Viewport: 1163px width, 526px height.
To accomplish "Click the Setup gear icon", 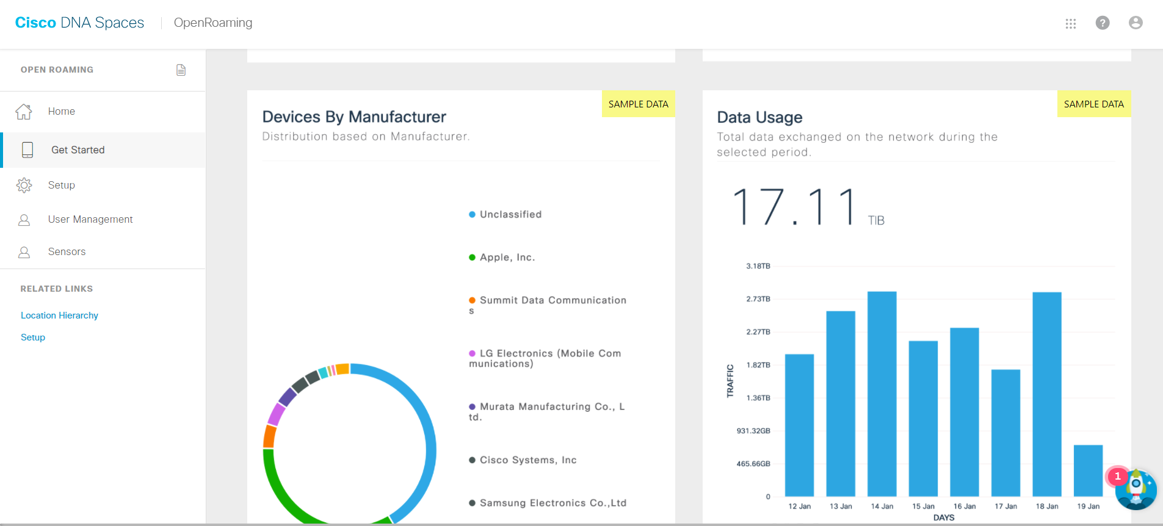I will [x=24, y=185].
